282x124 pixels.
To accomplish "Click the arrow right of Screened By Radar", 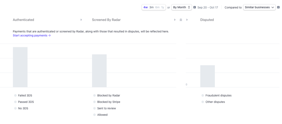I will coord(175,20).
